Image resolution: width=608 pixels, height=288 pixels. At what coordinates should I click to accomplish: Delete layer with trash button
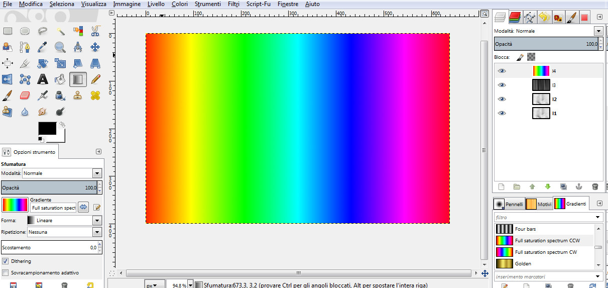coord(595,187)
